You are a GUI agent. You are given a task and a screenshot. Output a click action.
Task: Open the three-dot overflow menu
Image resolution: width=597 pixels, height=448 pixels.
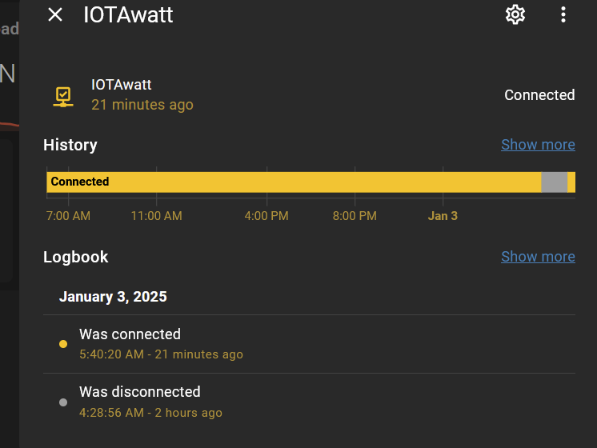[x=563, y=15]
